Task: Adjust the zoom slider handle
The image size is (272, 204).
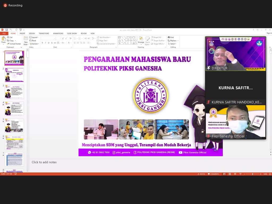Action: (x=253, y=174)
